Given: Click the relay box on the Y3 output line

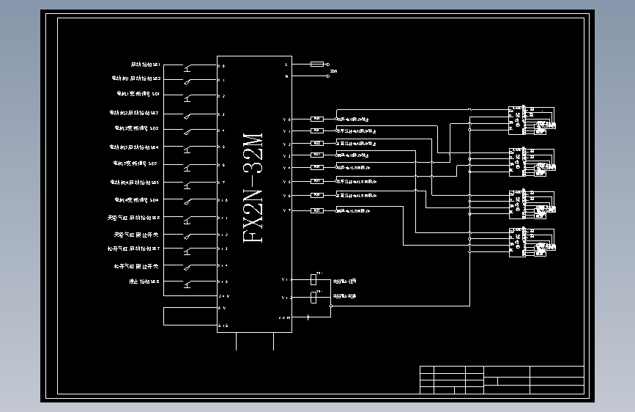Looking at the screenshot, I should 317,155.
